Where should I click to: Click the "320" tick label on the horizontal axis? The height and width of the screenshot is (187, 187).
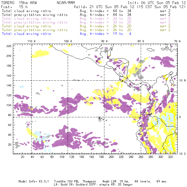pyautogui.click(x=171, y=157)
